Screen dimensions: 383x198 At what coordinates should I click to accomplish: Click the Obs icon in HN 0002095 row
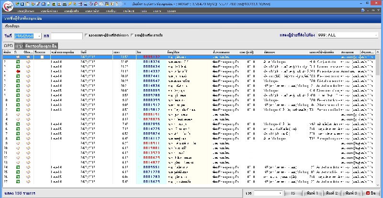pyautogui.click(x=28, y=124)
